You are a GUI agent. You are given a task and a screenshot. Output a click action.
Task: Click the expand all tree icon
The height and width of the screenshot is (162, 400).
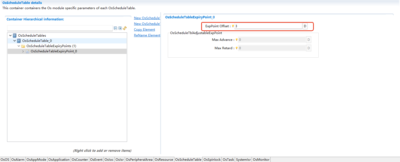click(120, 28)
